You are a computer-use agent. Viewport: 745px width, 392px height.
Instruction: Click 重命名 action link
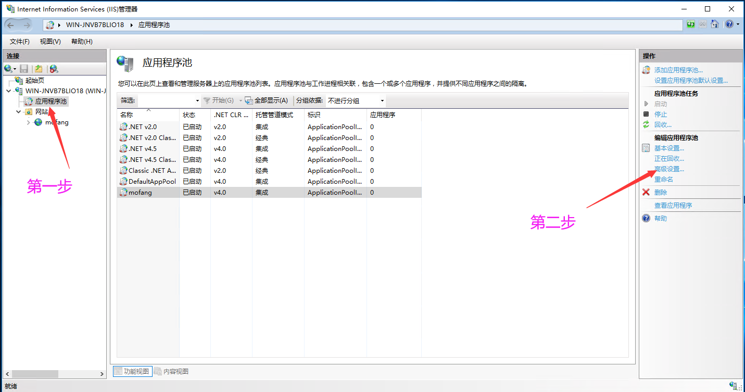[664, 179]
